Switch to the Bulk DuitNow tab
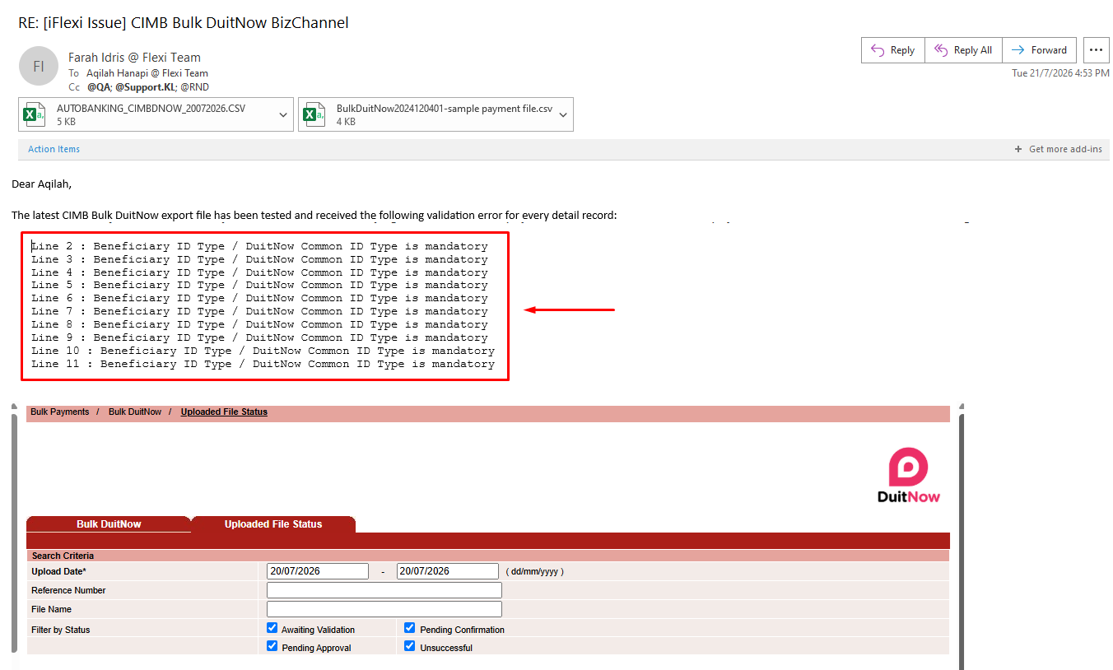The image size is (1113, 670). [x=109, y=524]
